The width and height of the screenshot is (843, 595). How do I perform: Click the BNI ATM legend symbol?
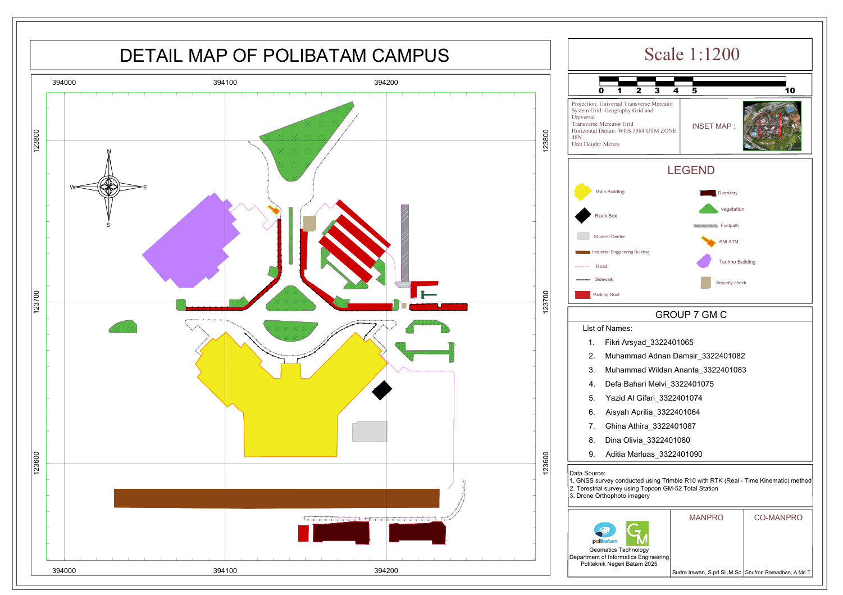(708, 242)
